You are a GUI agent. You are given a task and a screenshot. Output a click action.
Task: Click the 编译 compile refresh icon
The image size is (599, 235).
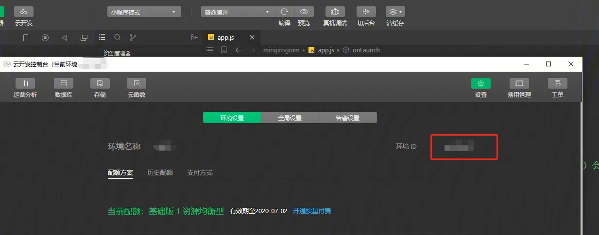[x=285, y=12]
